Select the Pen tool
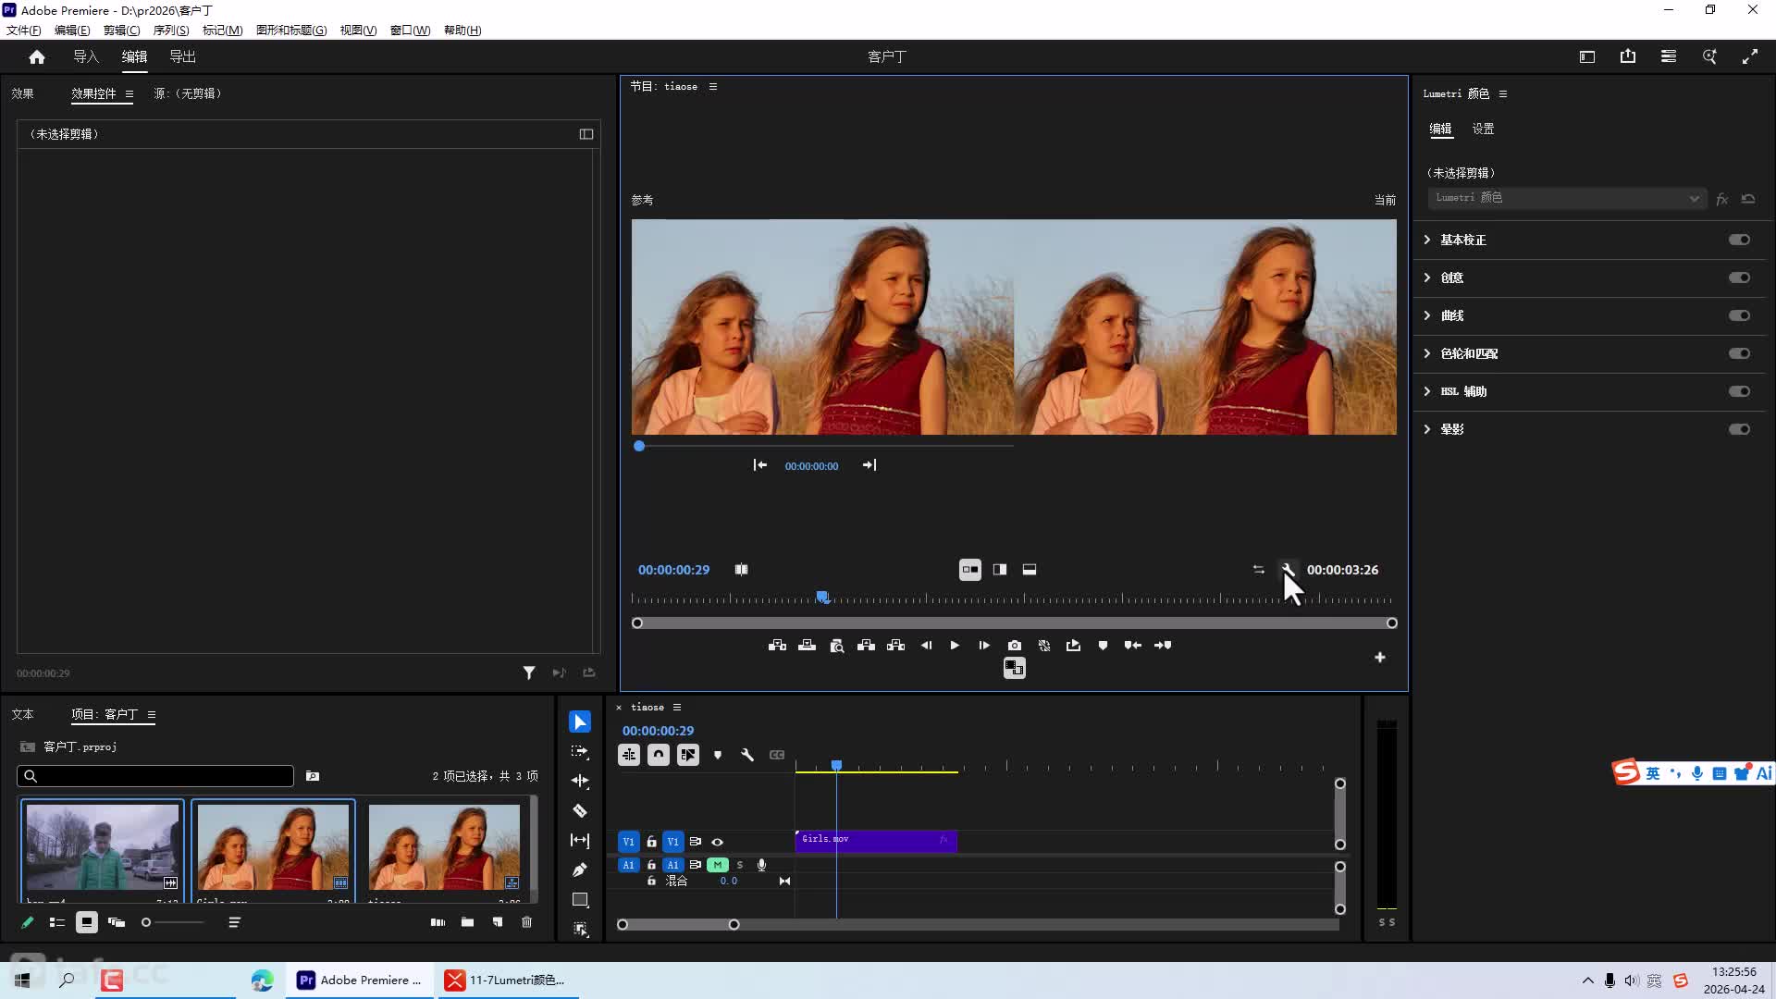The width and height of the screenshot is (1776, 999). (x=580, y=869)
